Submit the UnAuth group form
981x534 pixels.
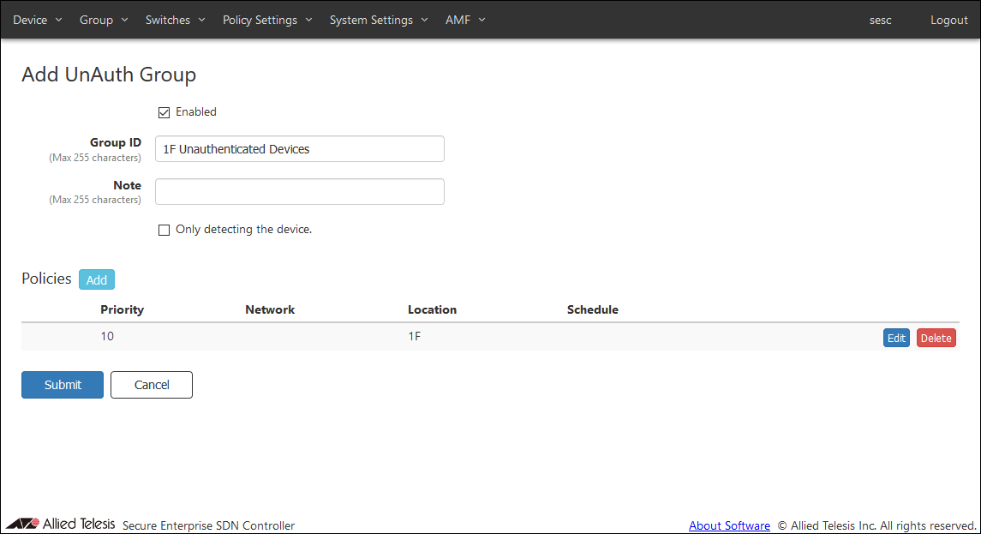[63, 385]
